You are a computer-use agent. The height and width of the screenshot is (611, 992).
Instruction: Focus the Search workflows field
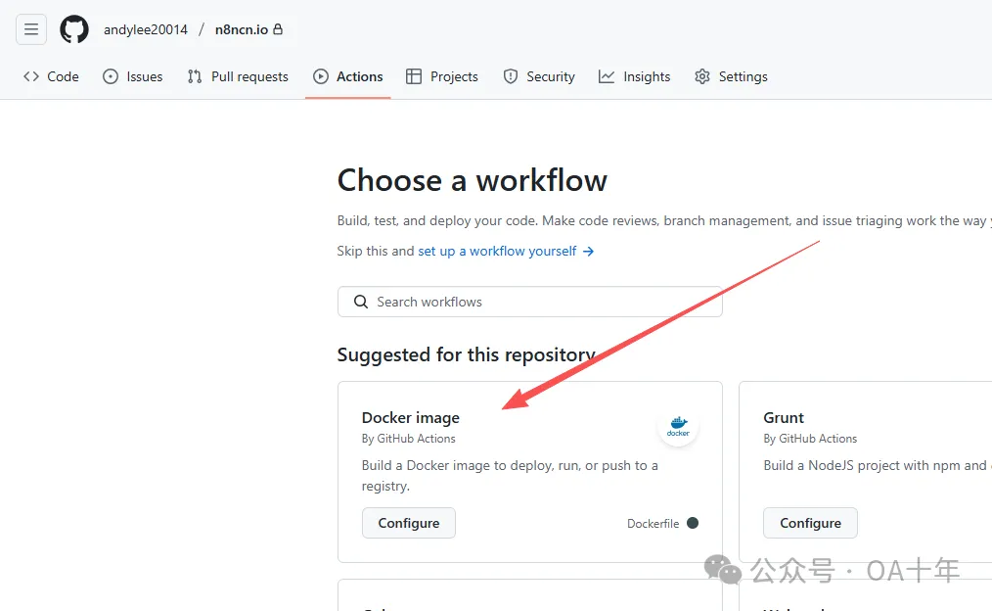530,302
